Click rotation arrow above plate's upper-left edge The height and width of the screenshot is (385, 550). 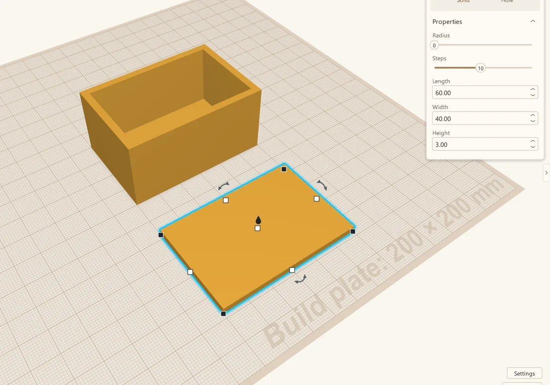pos(223,186)
